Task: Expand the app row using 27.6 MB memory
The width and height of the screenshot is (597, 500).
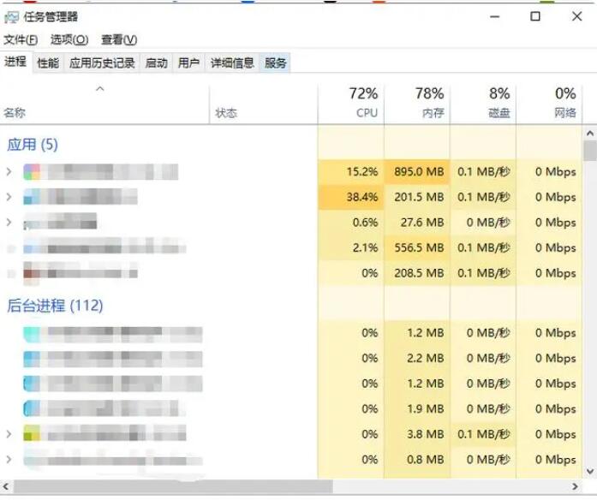Action: pos(9,223)
